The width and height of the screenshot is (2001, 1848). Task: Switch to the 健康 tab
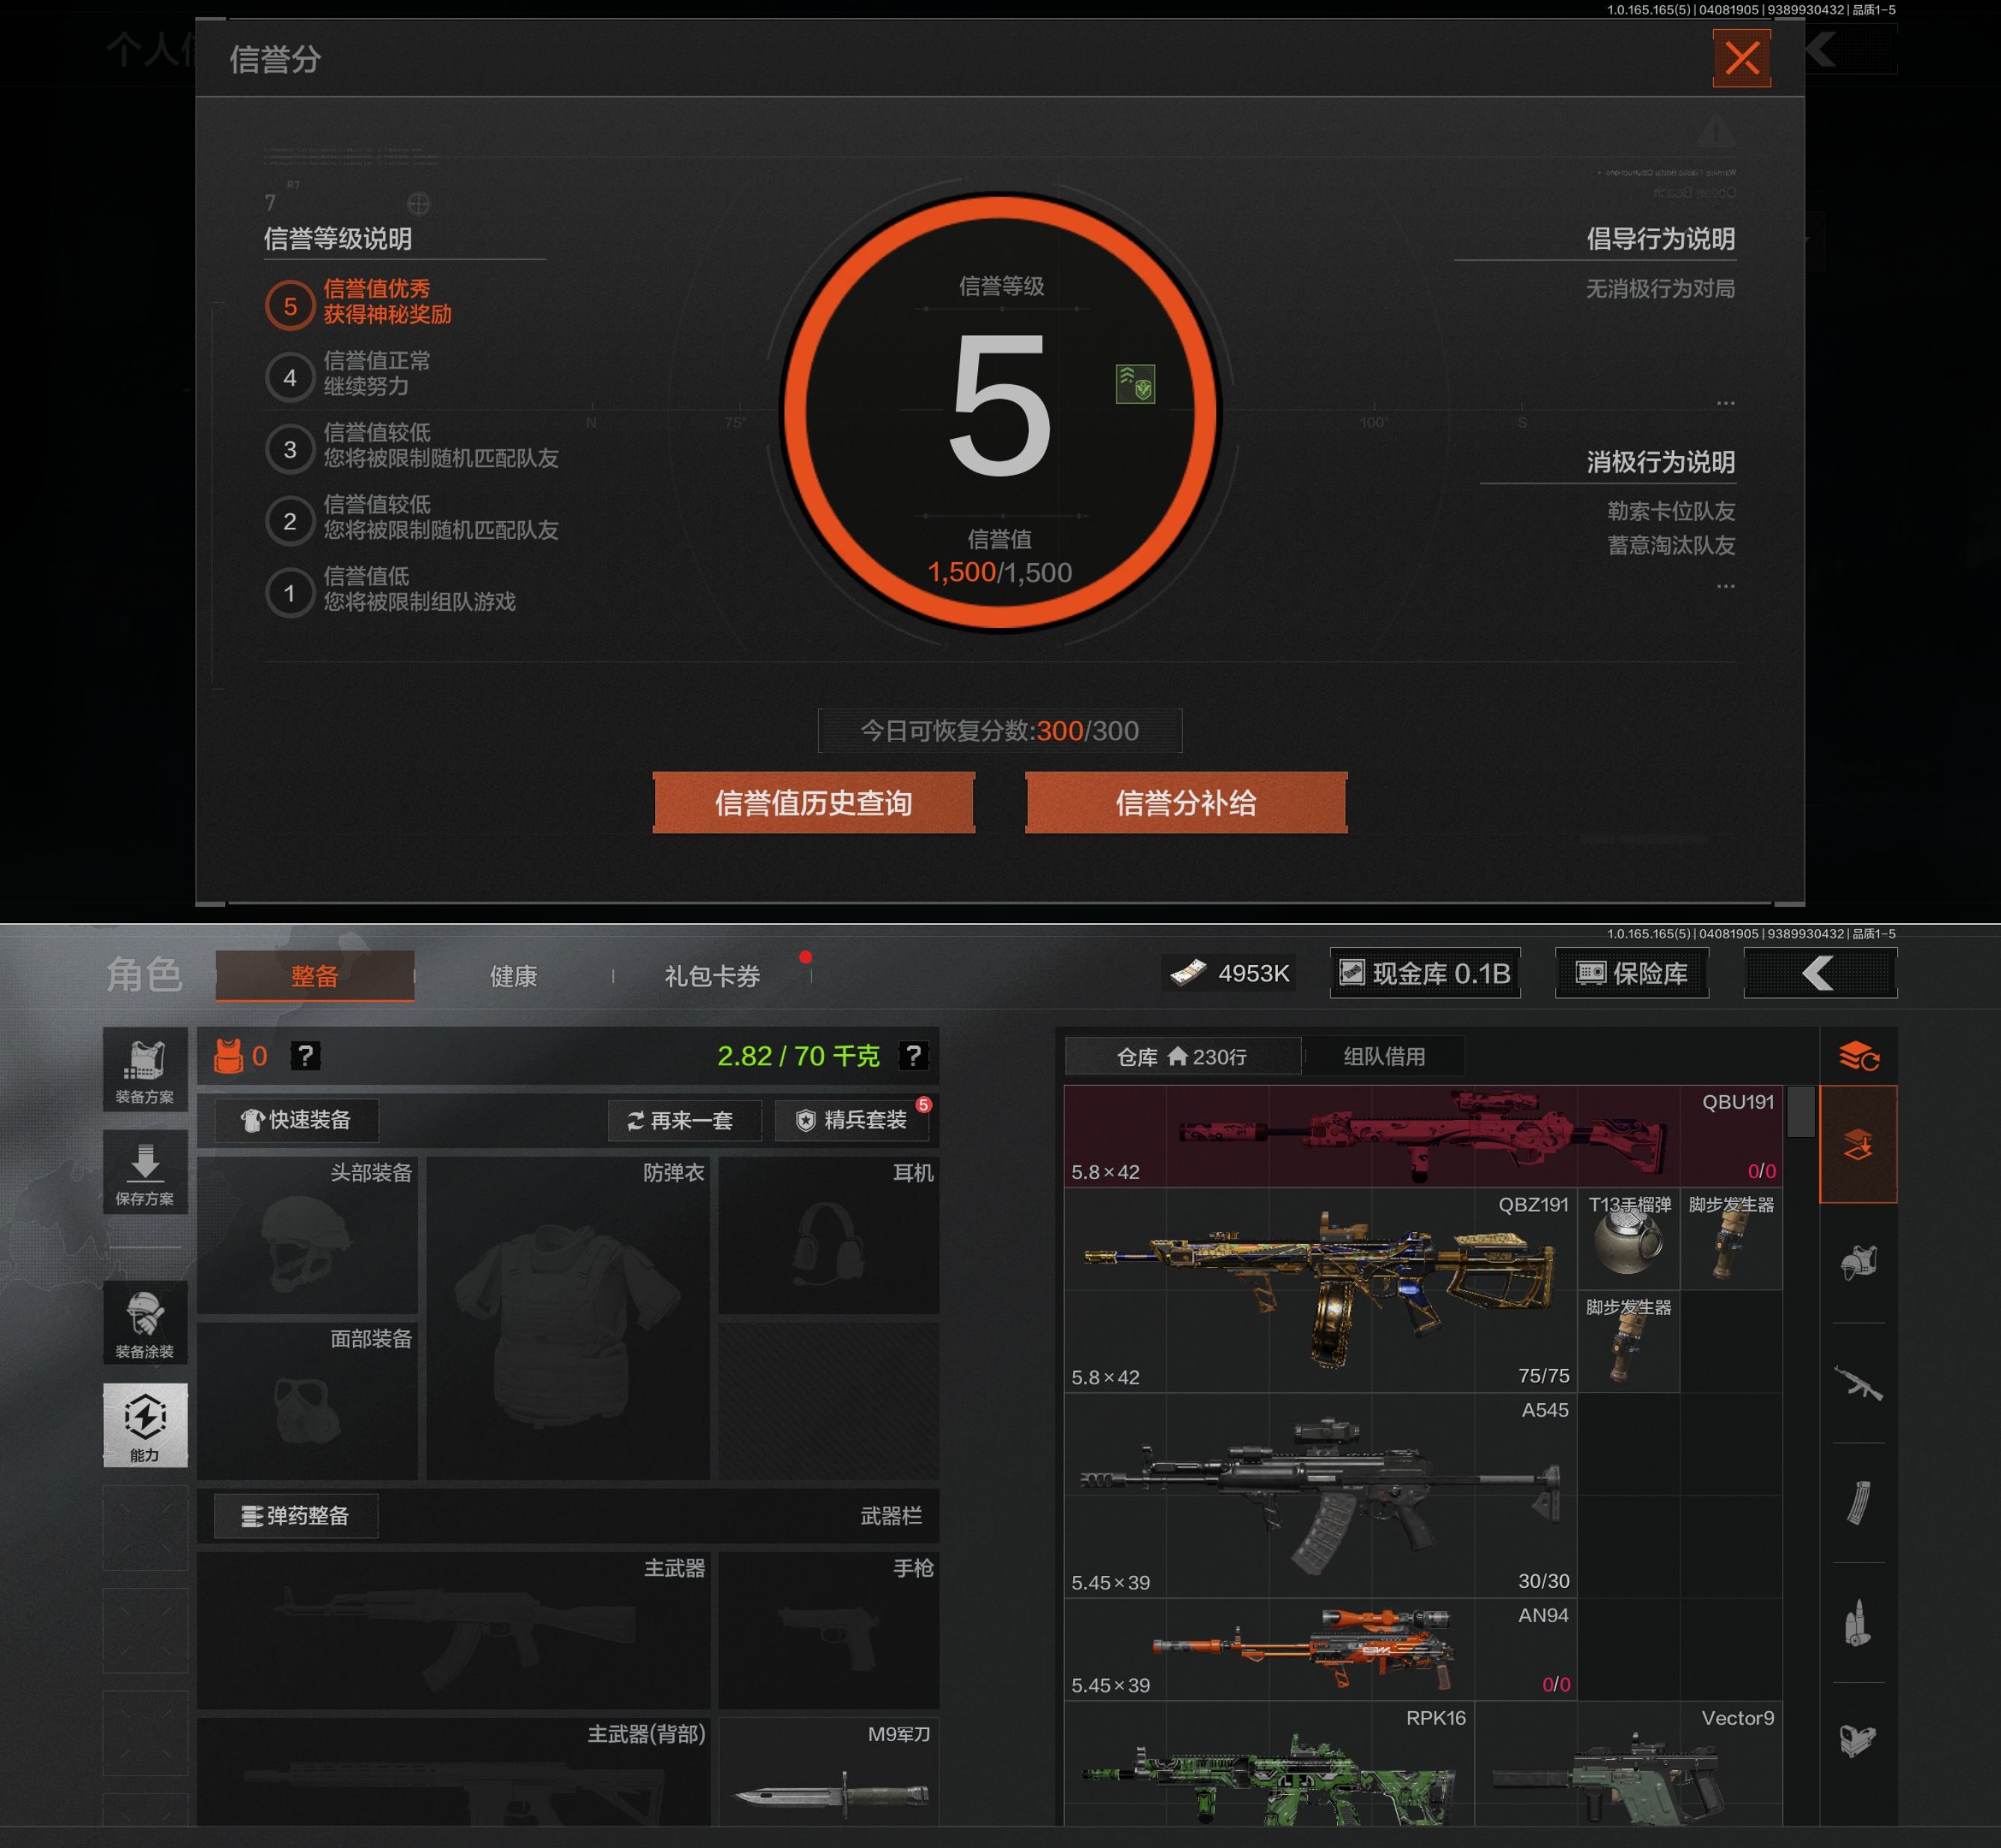click(513, 976)
